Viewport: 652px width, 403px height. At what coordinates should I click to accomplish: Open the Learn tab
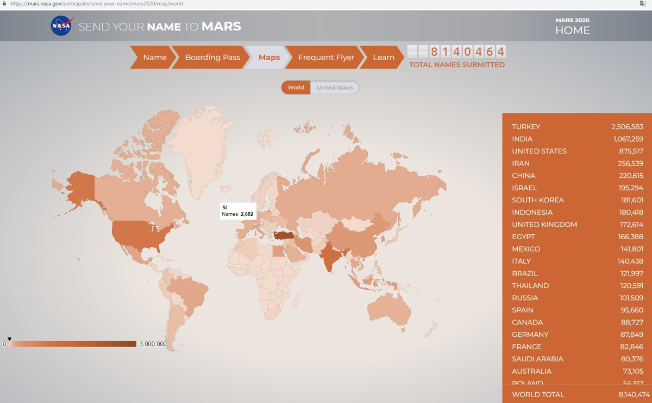click(383, 57)
